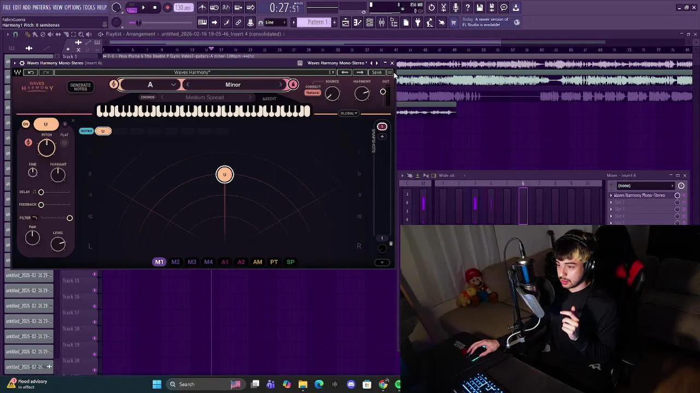Click the Waves undo arrow button
The width and height of the screenshot is (700, 393).
31,73
